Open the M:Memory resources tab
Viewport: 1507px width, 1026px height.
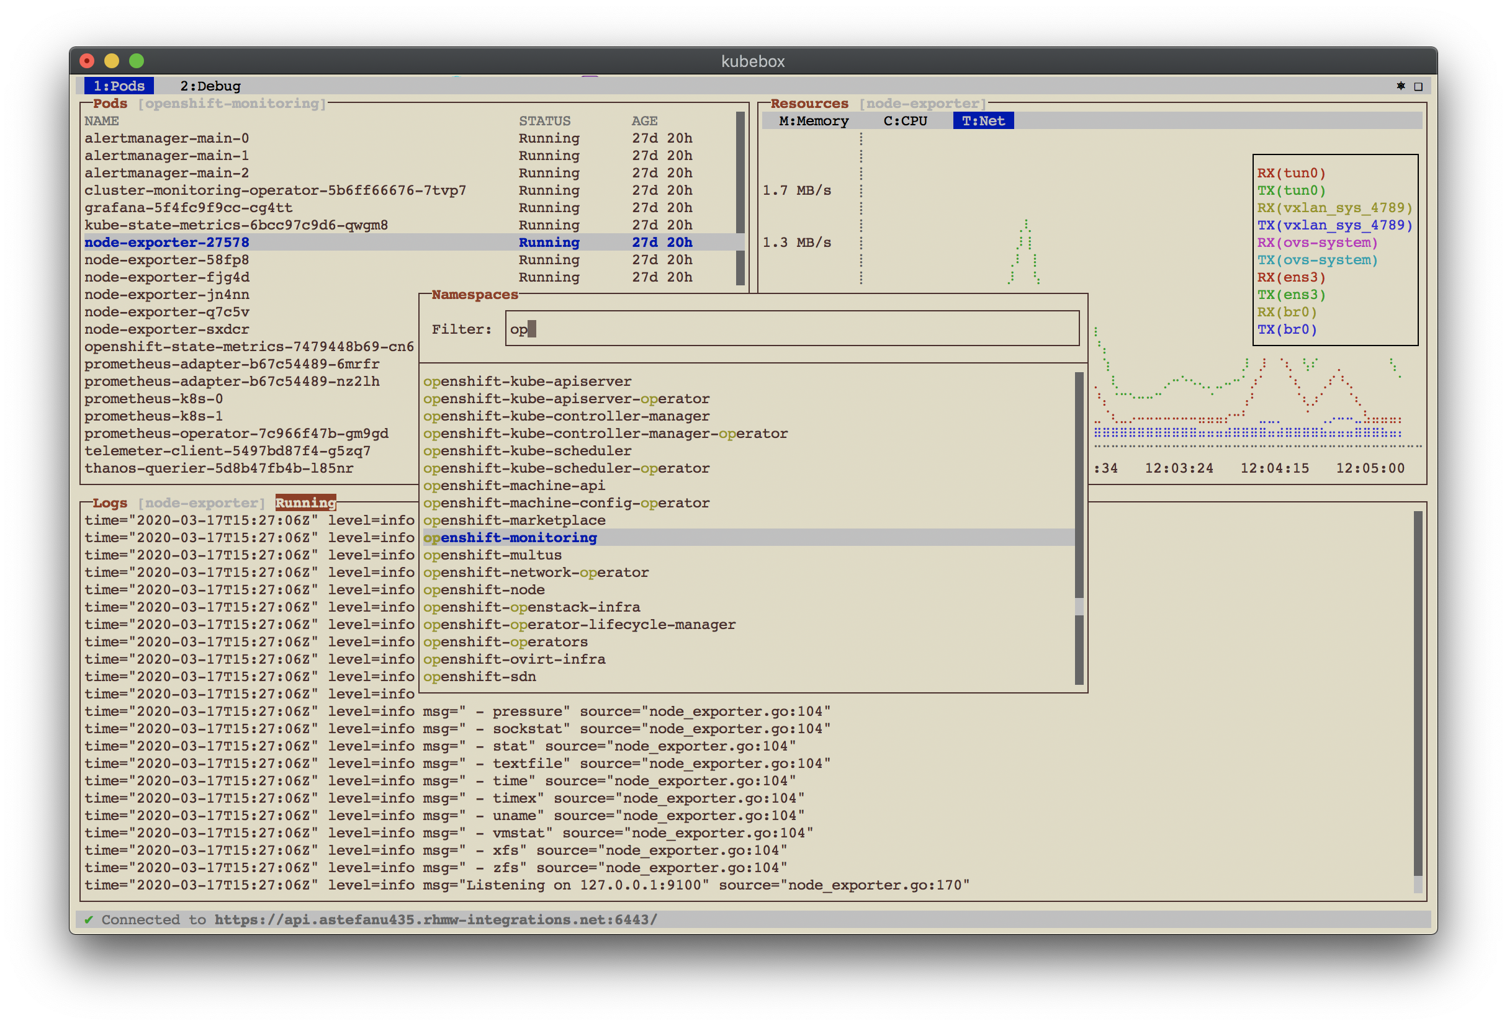[x=813, y=120]
